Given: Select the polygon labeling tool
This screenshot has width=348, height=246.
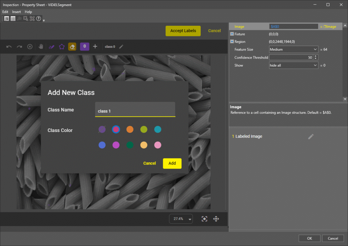Looking at the screenshot, I should [62, 46].
